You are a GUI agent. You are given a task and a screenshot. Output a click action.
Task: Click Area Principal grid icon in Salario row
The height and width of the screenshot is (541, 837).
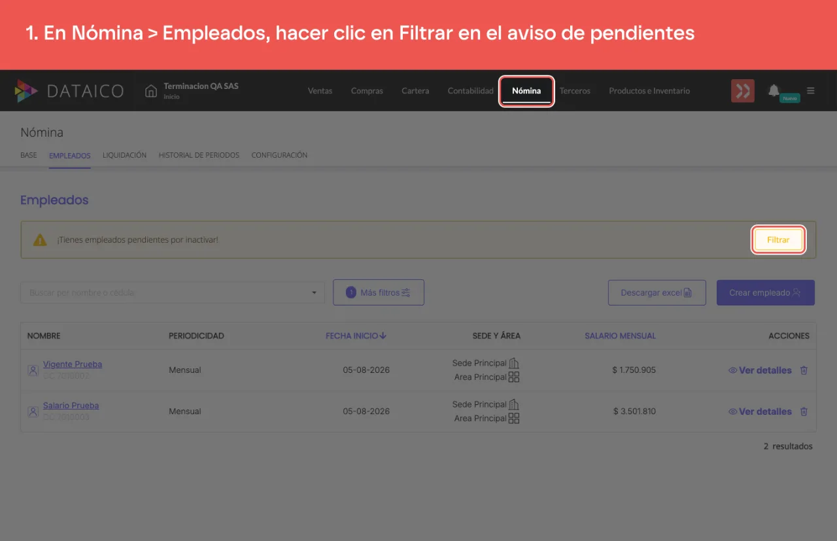coord(514,418)
